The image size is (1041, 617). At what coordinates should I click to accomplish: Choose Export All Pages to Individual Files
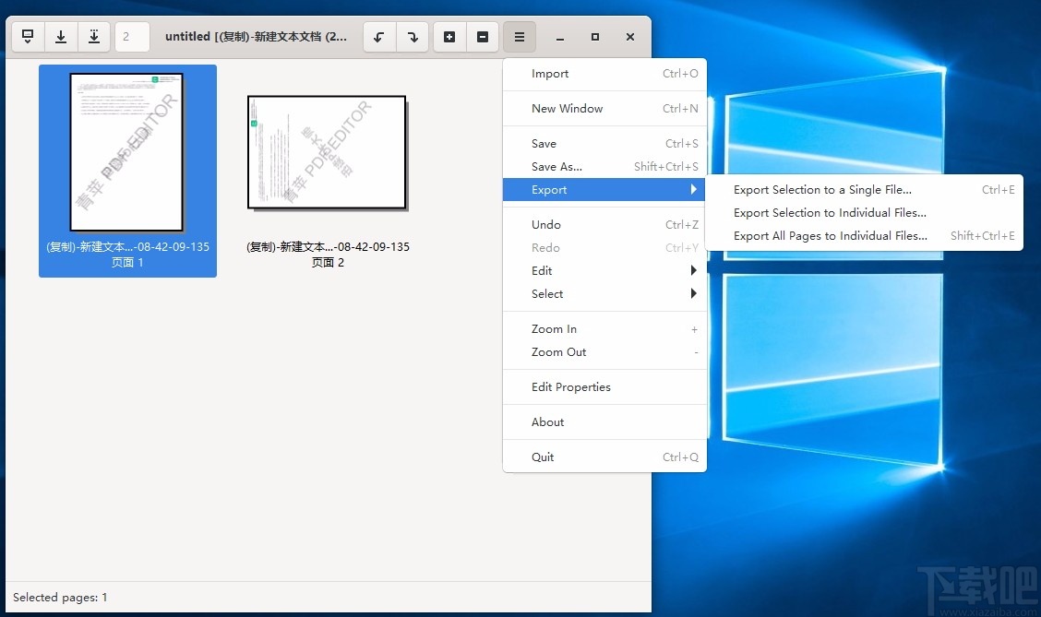(x=831, y=235)
